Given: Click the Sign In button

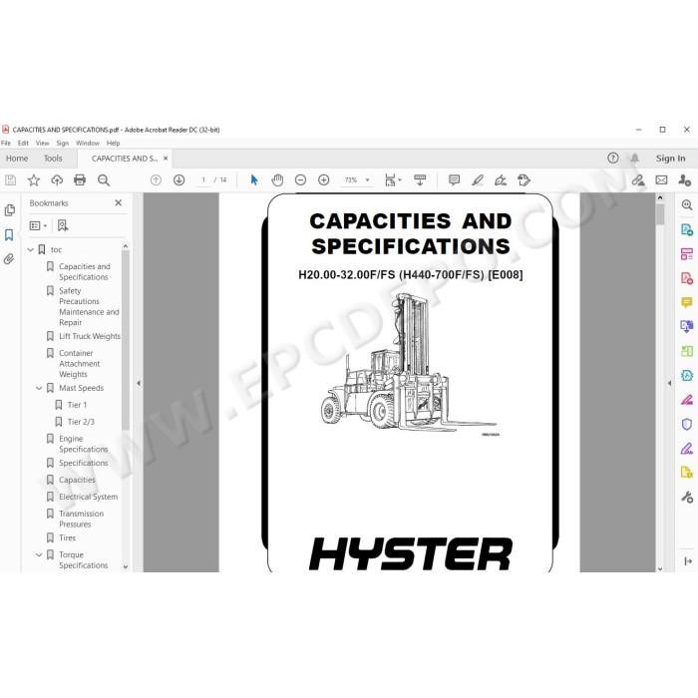Looking at the screenshot, I should click(670, 158).
